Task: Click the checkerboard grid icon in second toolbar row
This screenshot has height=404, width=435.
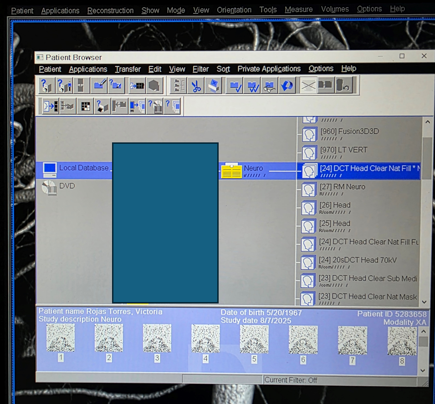Action: pyautogui.click(x=85, y=106)
